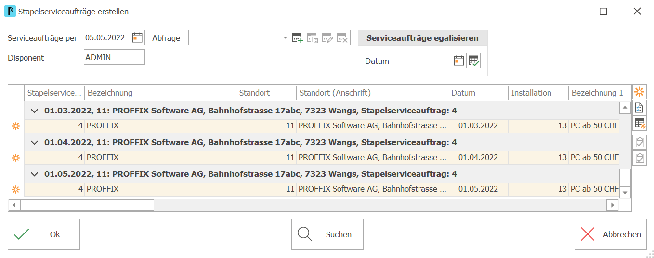Sort by Datum column header

478,93
